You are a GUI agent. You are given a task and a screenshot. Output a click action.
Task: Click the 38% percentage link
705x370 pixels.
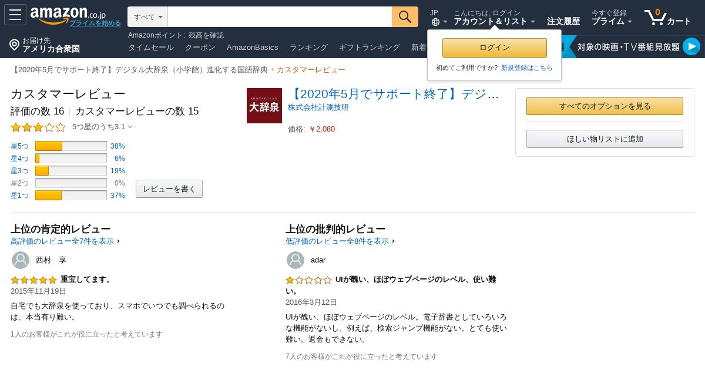coord(117,146)
